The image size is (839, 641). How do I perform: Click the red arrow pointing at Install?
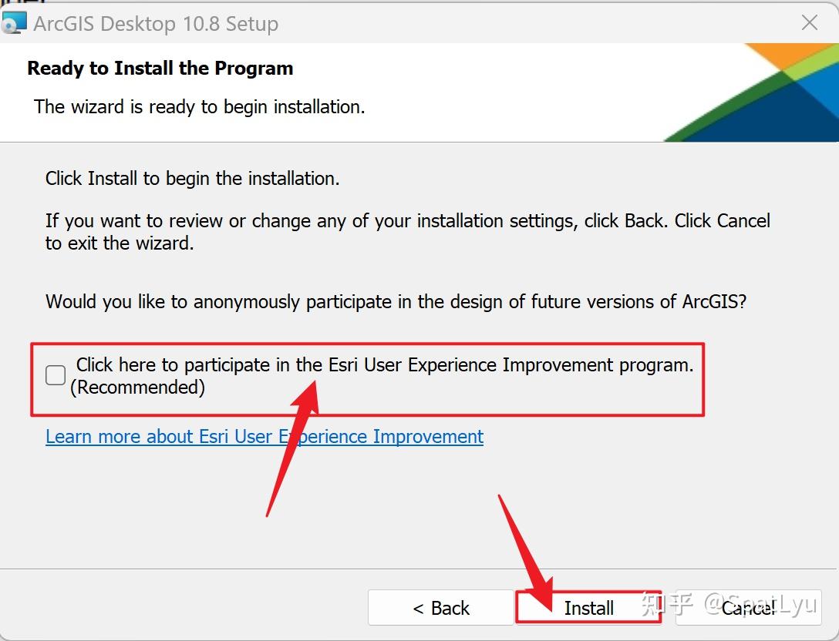click(x=526, y=553)
